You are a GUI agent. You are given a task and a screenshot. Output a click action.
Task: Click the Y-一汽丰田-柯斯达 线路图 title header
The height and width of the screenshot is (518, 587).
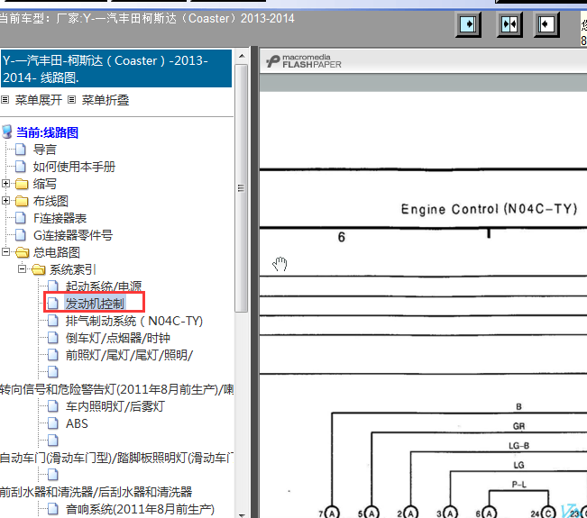pos(116,68)
